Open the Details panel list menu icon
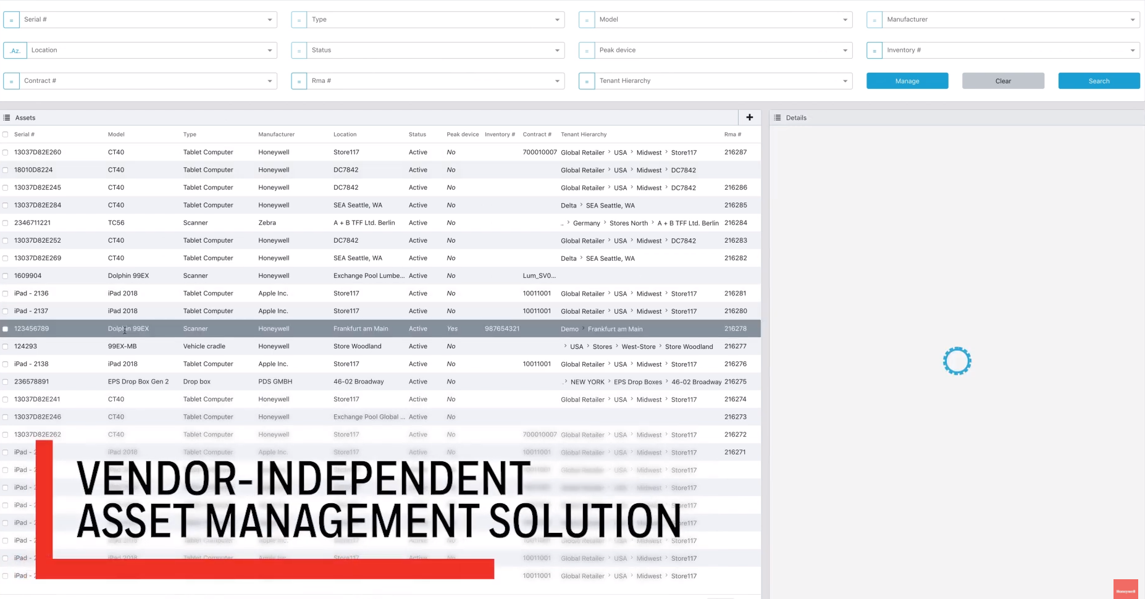 [x=778, y=117]
